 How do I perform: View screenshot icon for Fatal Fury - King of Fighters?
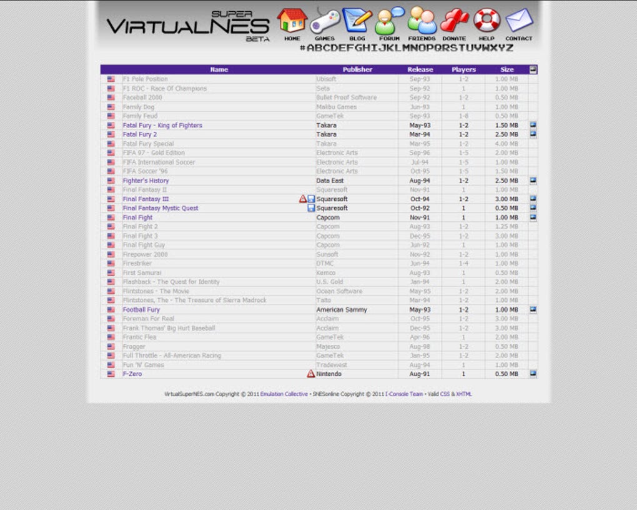pos(533,125)
